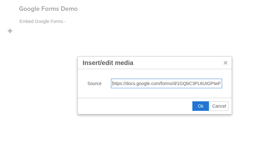The width and height of the screenshot is (260, 165).
Task: Click the word Demo in the heading
Action: tap(69, 9)
